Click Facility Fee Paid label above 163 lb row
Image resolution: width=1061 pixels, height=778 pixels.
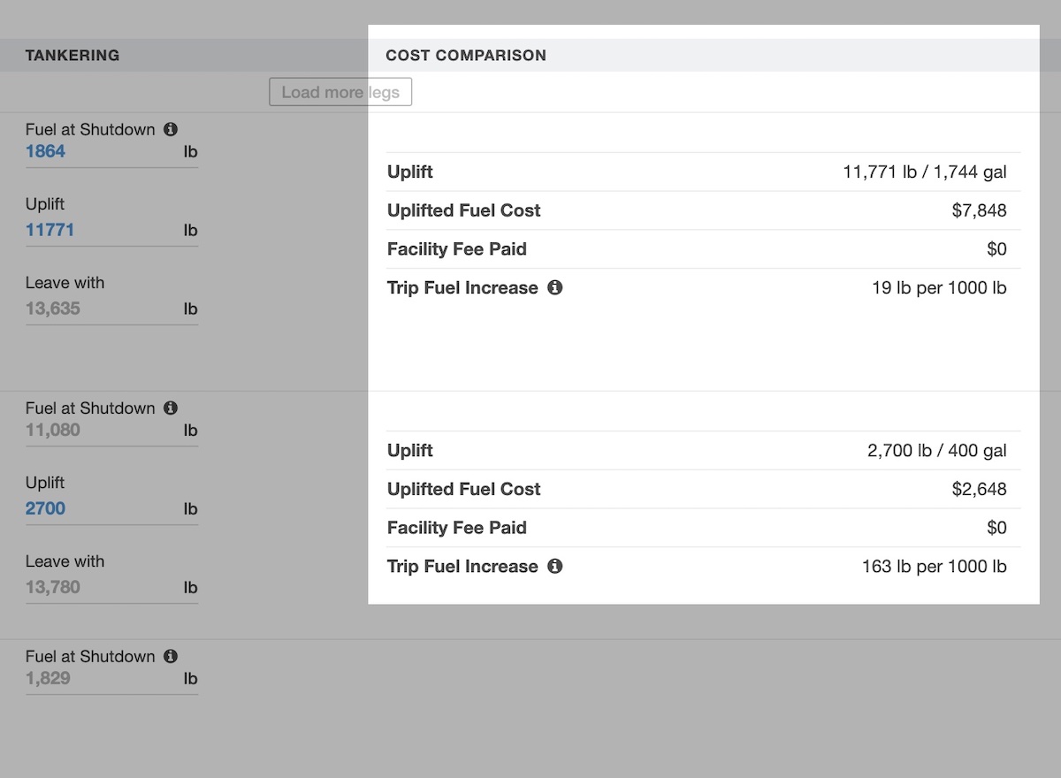click(x=457, y=528)
